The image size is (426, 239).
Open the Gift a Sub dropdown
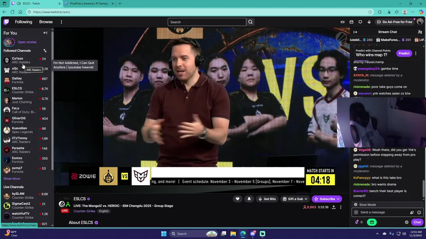tap(295, 199)
